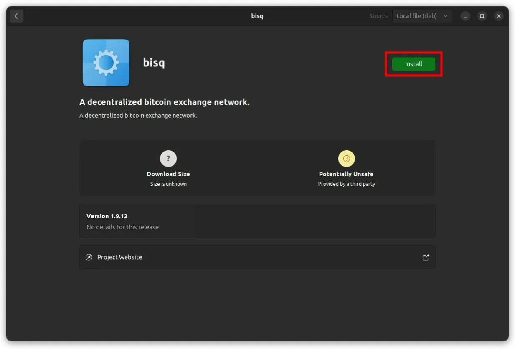
Task: Click 'No details for this release' text
Action: [x=122, y=227]
